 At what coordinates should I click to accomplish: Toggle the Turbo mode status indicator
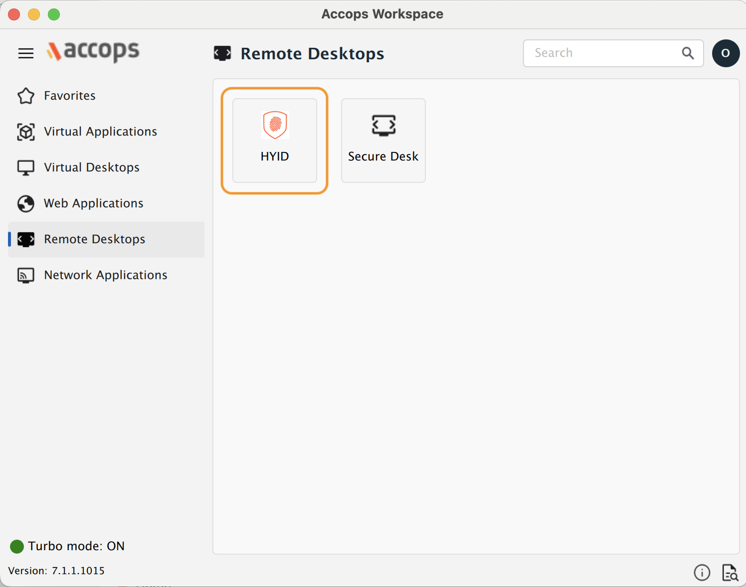tap(17, 546)
